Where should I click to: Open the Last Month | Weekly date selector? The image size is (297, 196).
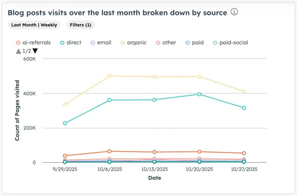tap(34, 25)
